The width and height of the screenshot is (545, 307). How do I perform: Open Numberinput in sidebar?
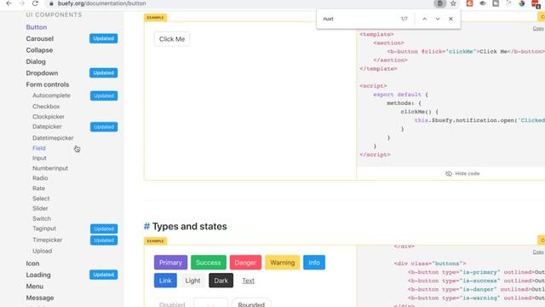tap(50, 168)
